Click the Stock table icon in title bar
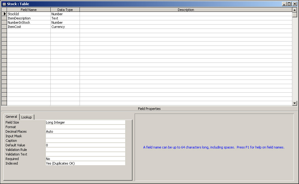 (4, 4)
